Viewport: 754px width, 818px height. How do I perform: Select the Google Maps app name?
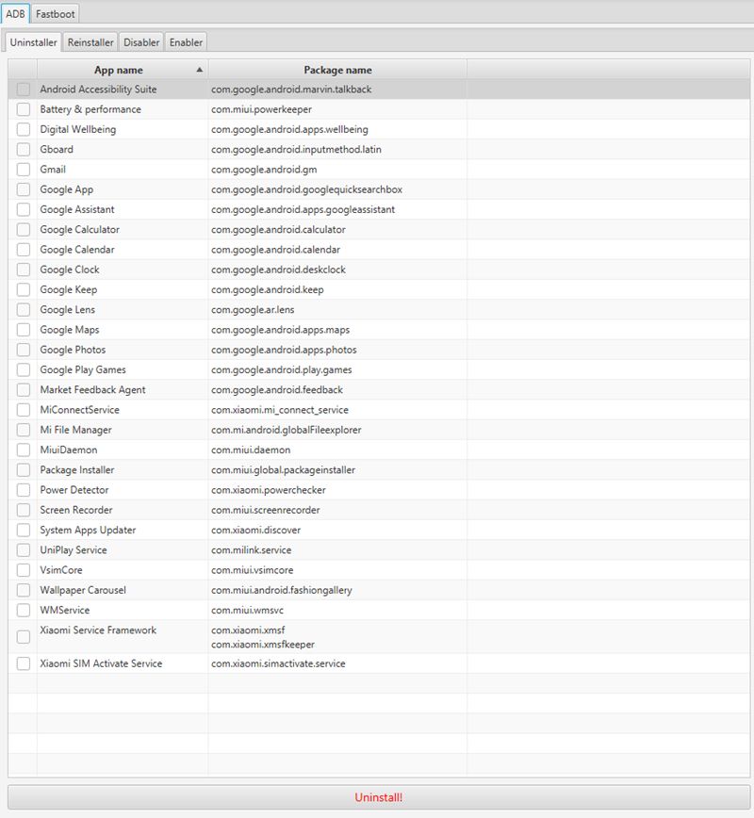pos(70,330)
